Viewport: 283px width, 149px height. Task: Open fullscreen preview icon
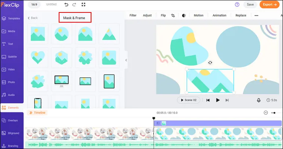tap(84, 5)
